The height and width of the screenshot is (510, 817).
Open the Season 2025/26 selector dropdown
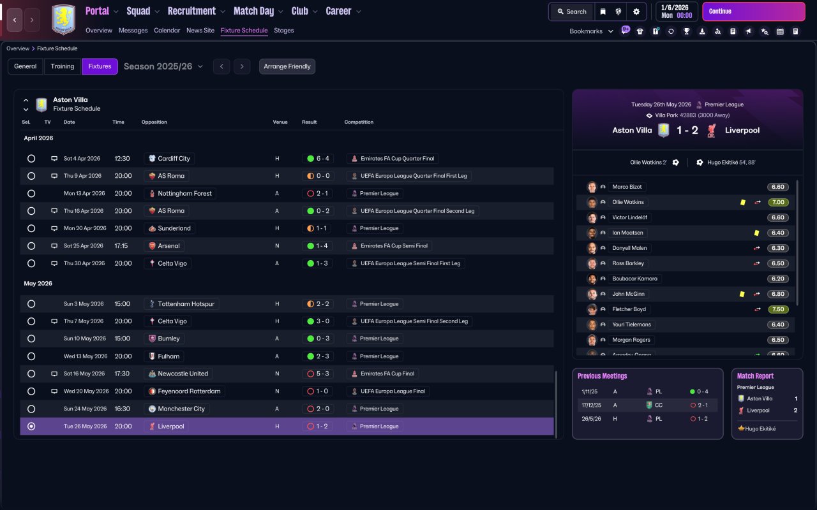point(163,66)
